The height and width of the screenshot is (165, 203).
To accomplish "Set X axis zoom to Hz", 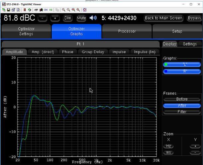I will (168, 146).
